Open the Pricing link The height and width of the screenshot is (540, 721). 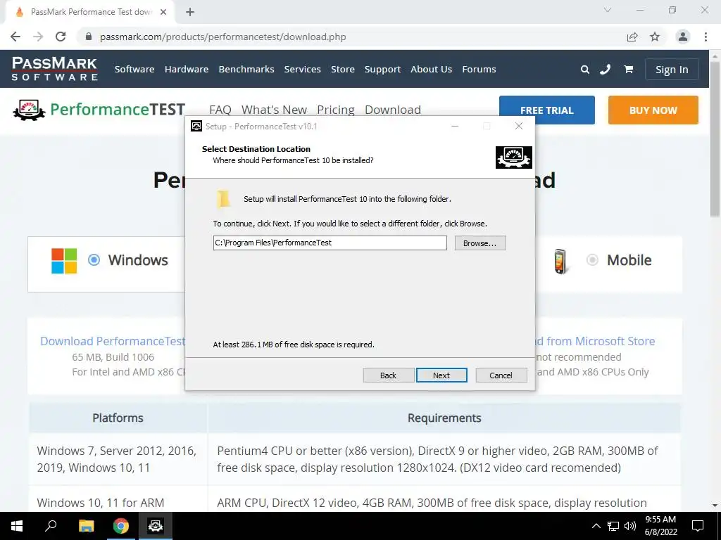tap(336, 110)
